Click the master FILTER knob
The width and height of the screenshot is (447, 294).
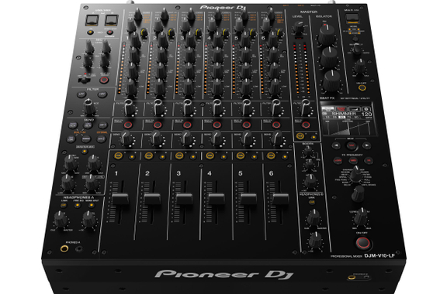click(305, 108)
